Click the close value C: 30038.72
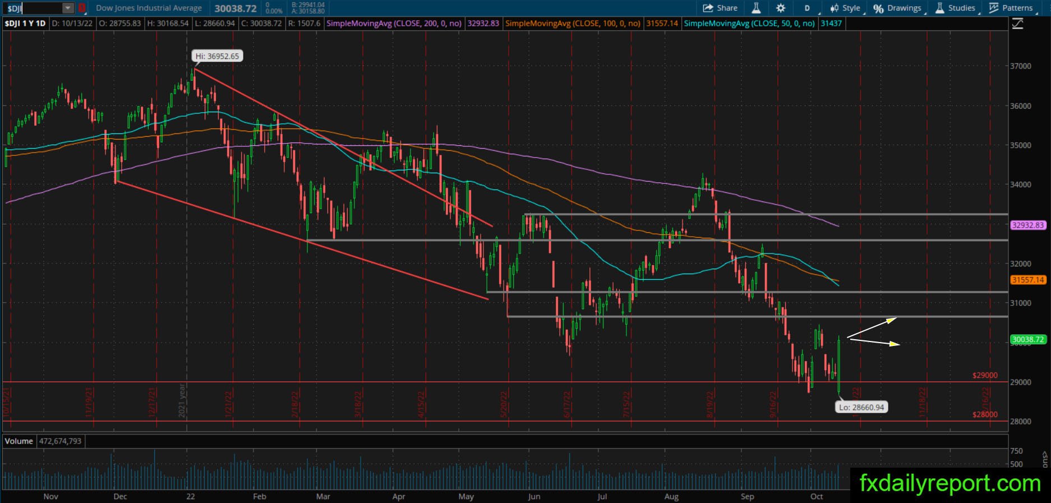 click(x=261, y=24)
